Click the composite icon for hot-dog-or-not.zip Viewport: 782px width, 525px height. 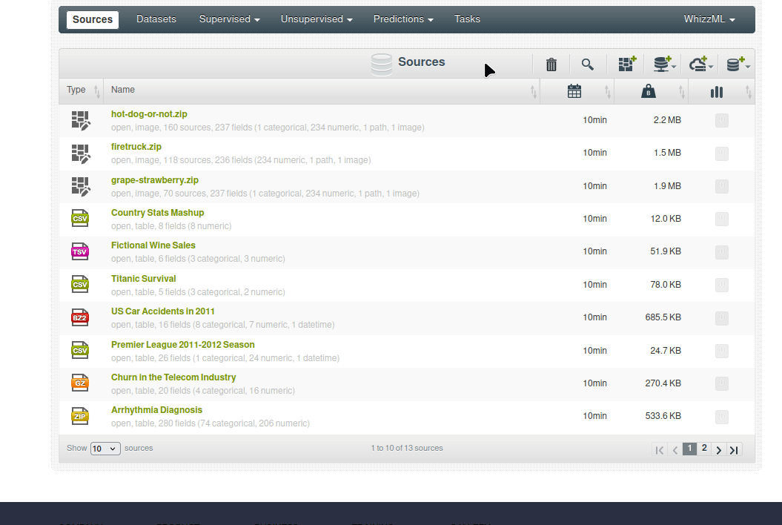point(80,120)
